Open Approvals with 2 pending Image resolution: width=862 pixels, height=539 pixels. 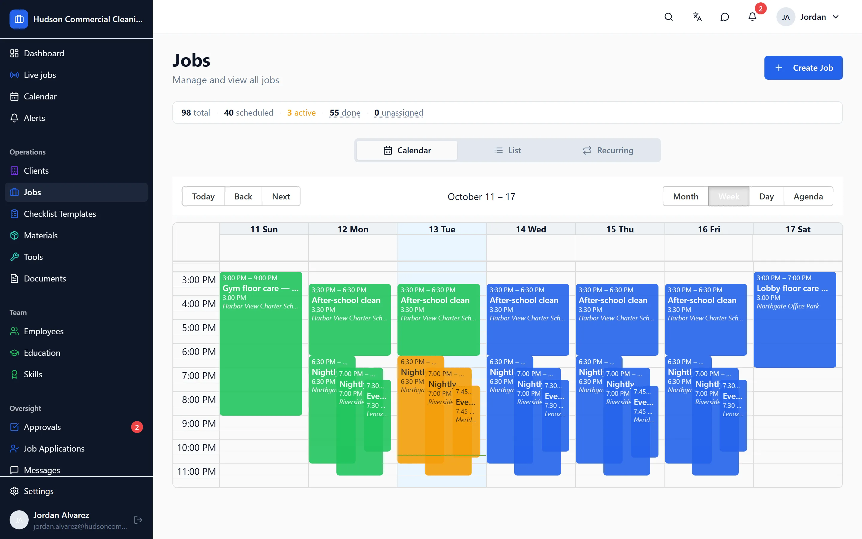tap(76, 427)
